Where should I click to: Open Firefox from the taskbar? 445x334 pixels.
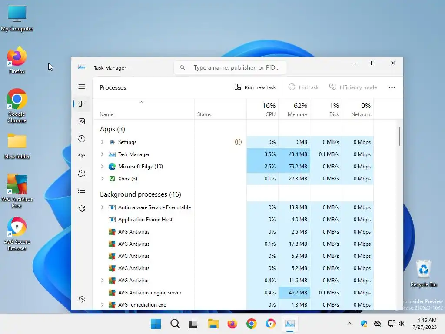click(232, 324)
